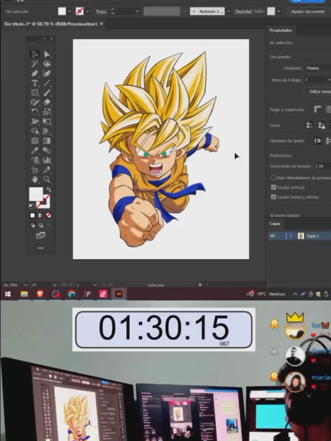Select the Lasso tool
Image resolution: width=331 pixels, height=441 pixels.
tap(47, 64)
